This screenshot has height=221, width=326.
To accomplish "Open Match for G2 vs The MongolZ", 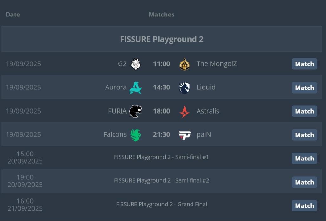I will click(x=304, y=64).
